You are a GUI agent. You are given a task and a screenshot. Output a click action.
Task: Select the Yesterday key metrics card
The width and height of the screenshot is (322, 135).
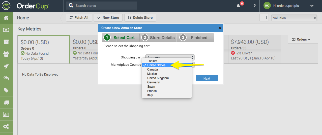click(x=84, y=49)
